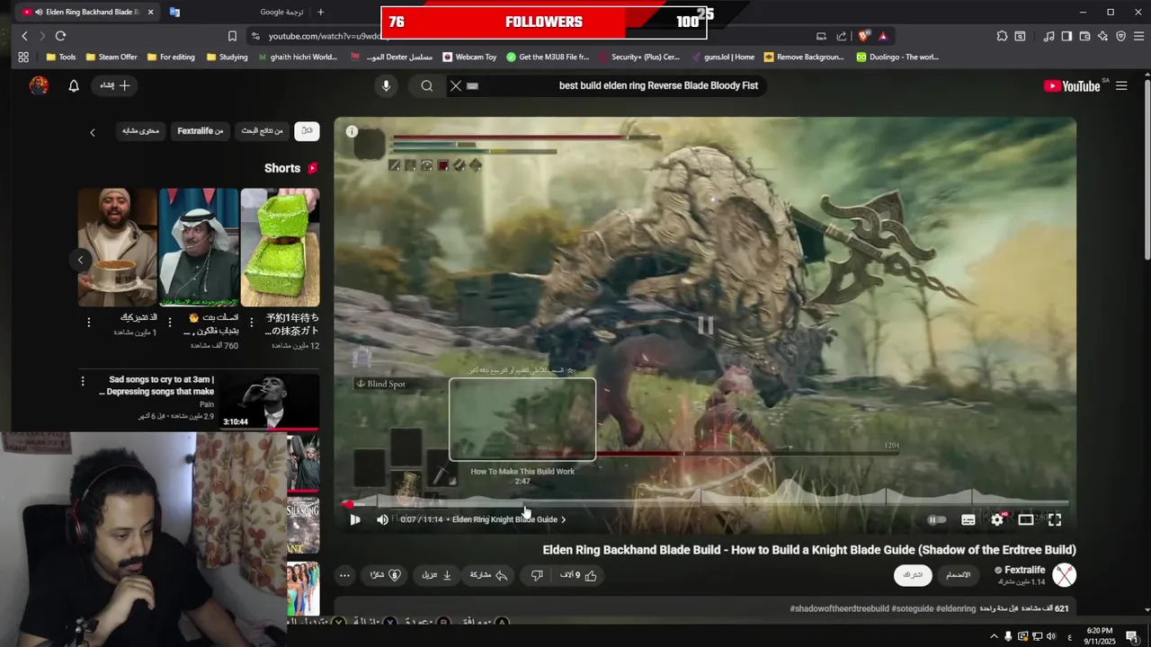Open options for Sad songs video
The image size is (1151, 647).
click(83, 381)
